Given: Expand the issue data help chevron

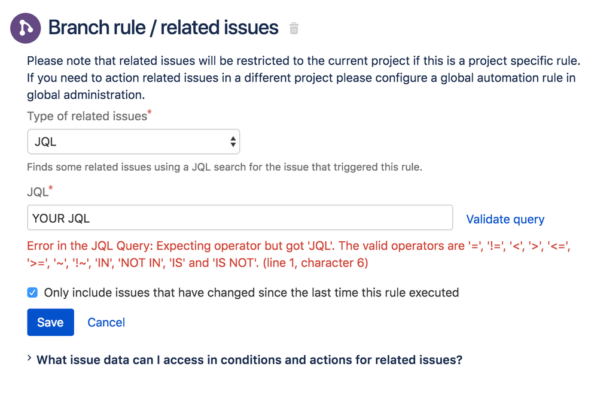Looking at the screenshot, I should tap(29, 358).
